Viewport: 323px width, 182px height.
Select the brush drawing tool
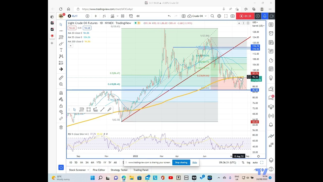[x=61, y=44]
